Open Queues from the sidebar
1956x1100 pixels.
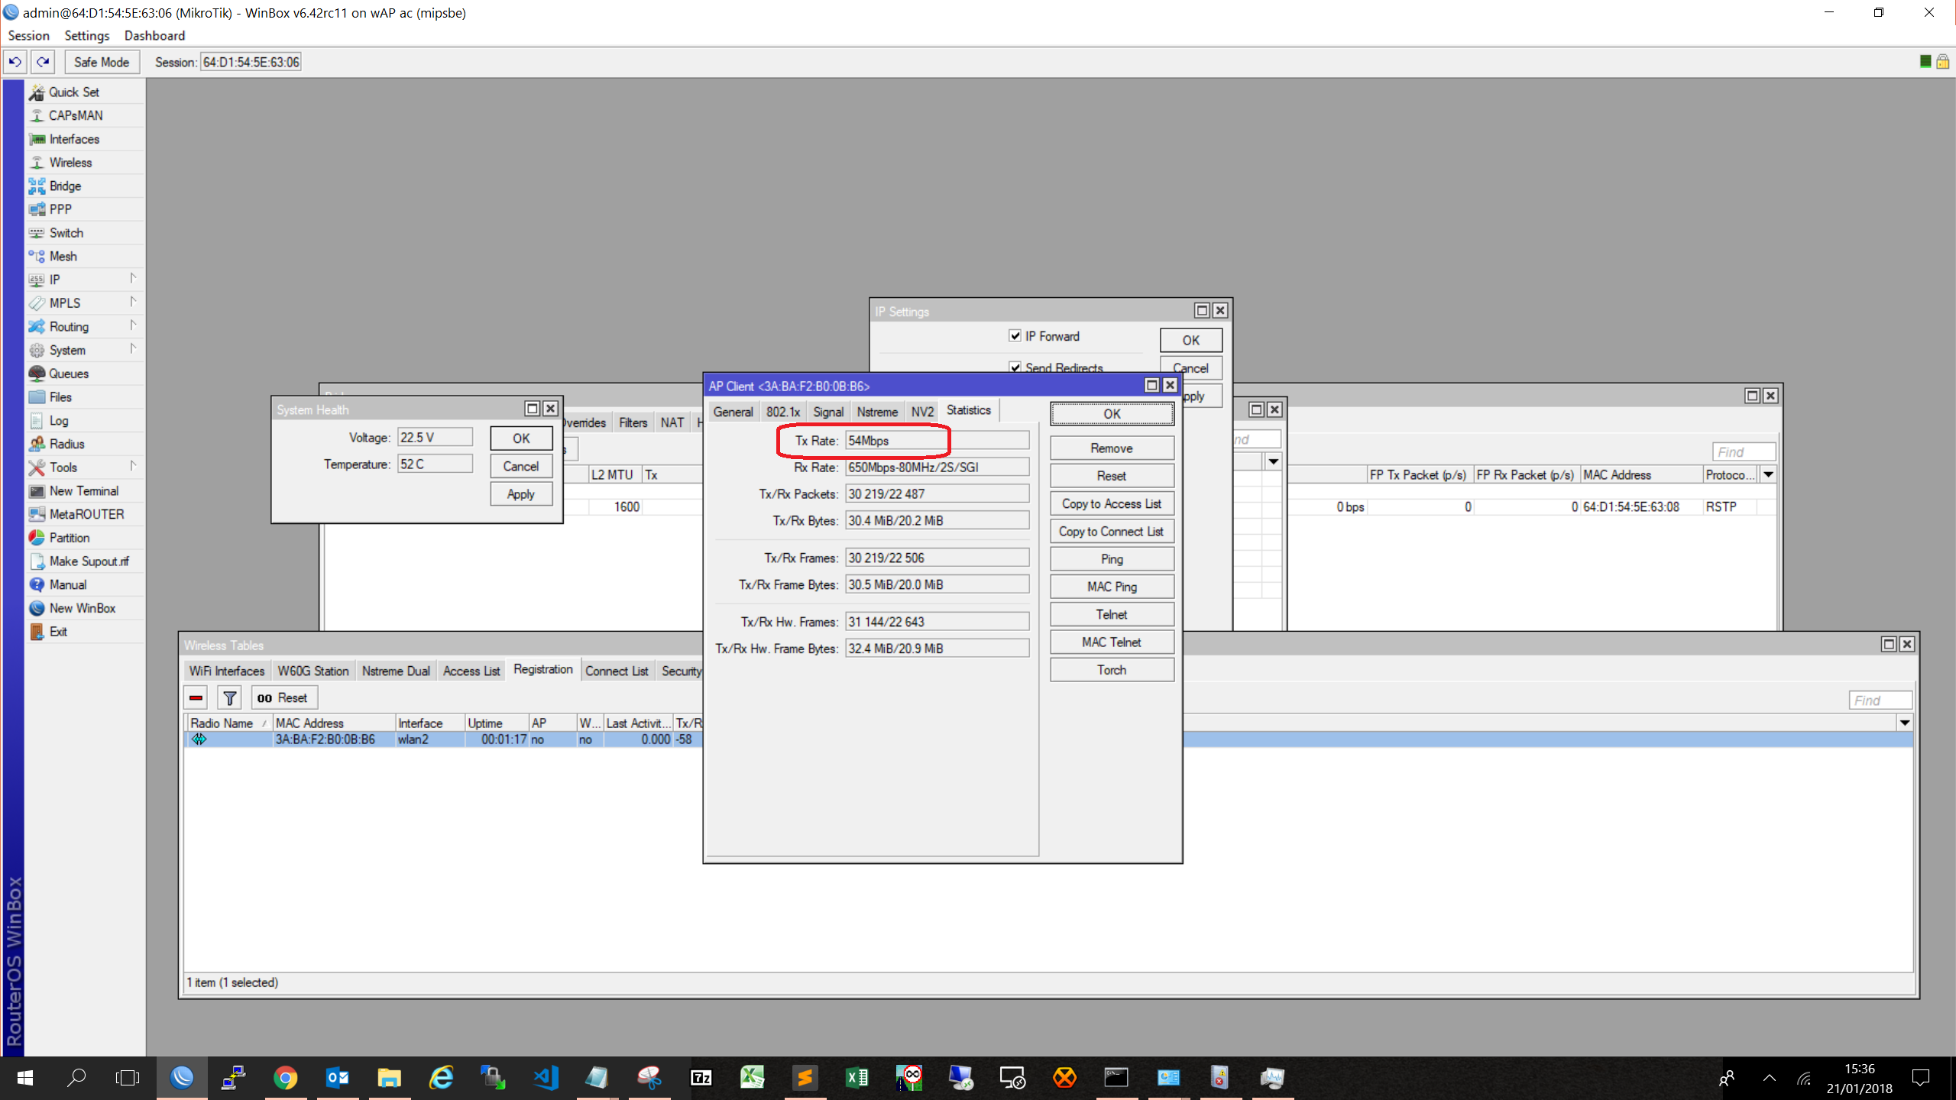69,374
